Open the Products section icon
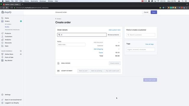The image size is (189, 106). pyautogui.click(x=2, y=33)
